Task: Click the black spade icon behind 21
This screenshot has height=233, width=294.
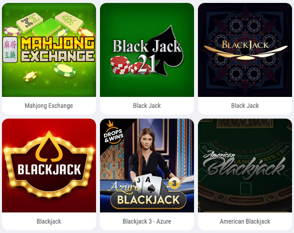Action: (165, 51)
